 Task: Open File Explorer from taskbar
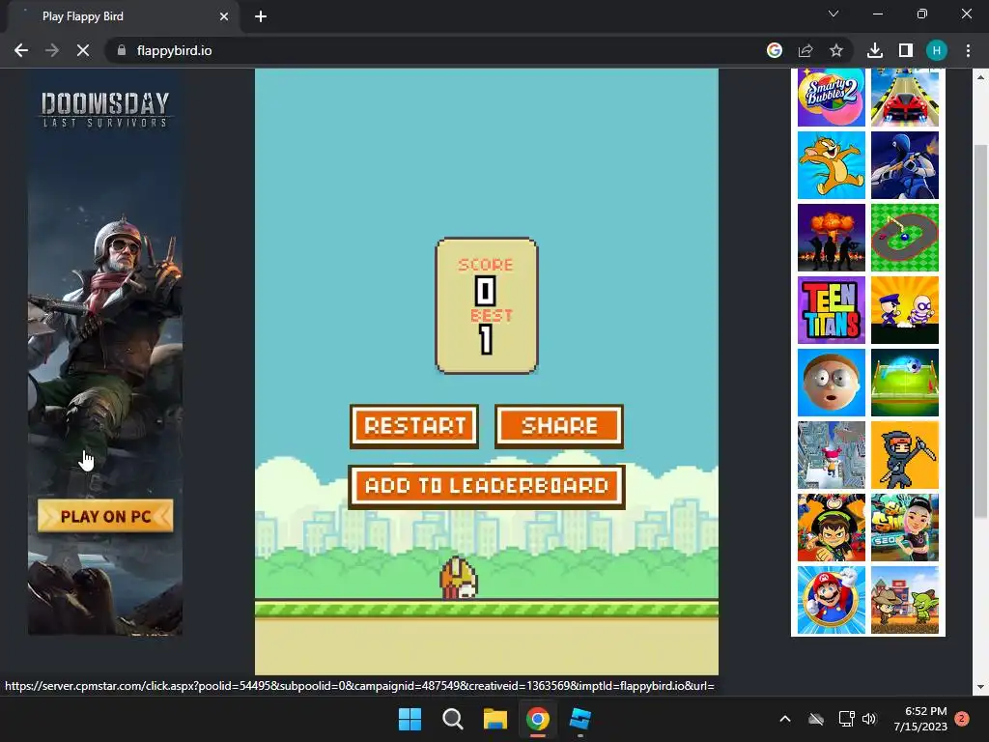click(x=495, y=719)
